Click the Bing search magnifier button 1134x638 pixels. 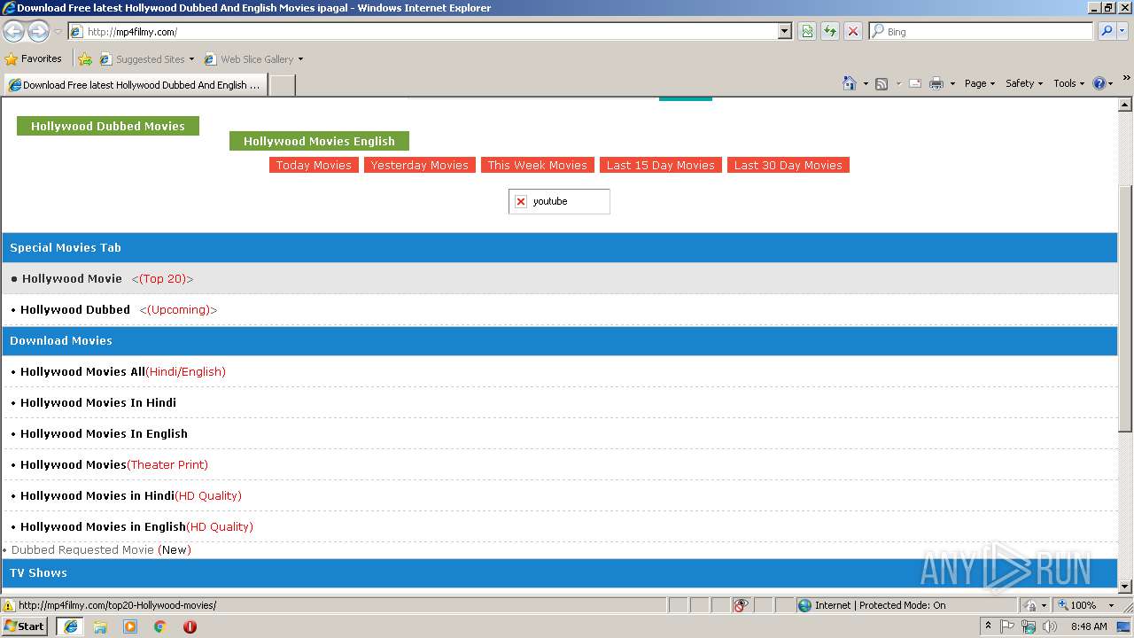click(x=1107, y=31)
